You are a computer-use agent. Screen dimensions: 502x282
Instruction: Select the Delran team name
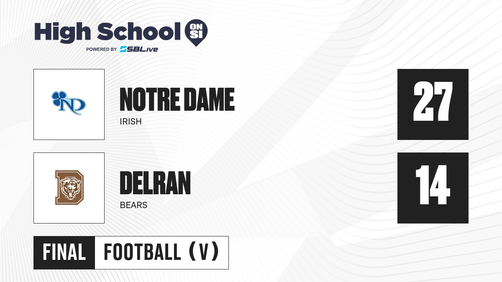155,183
